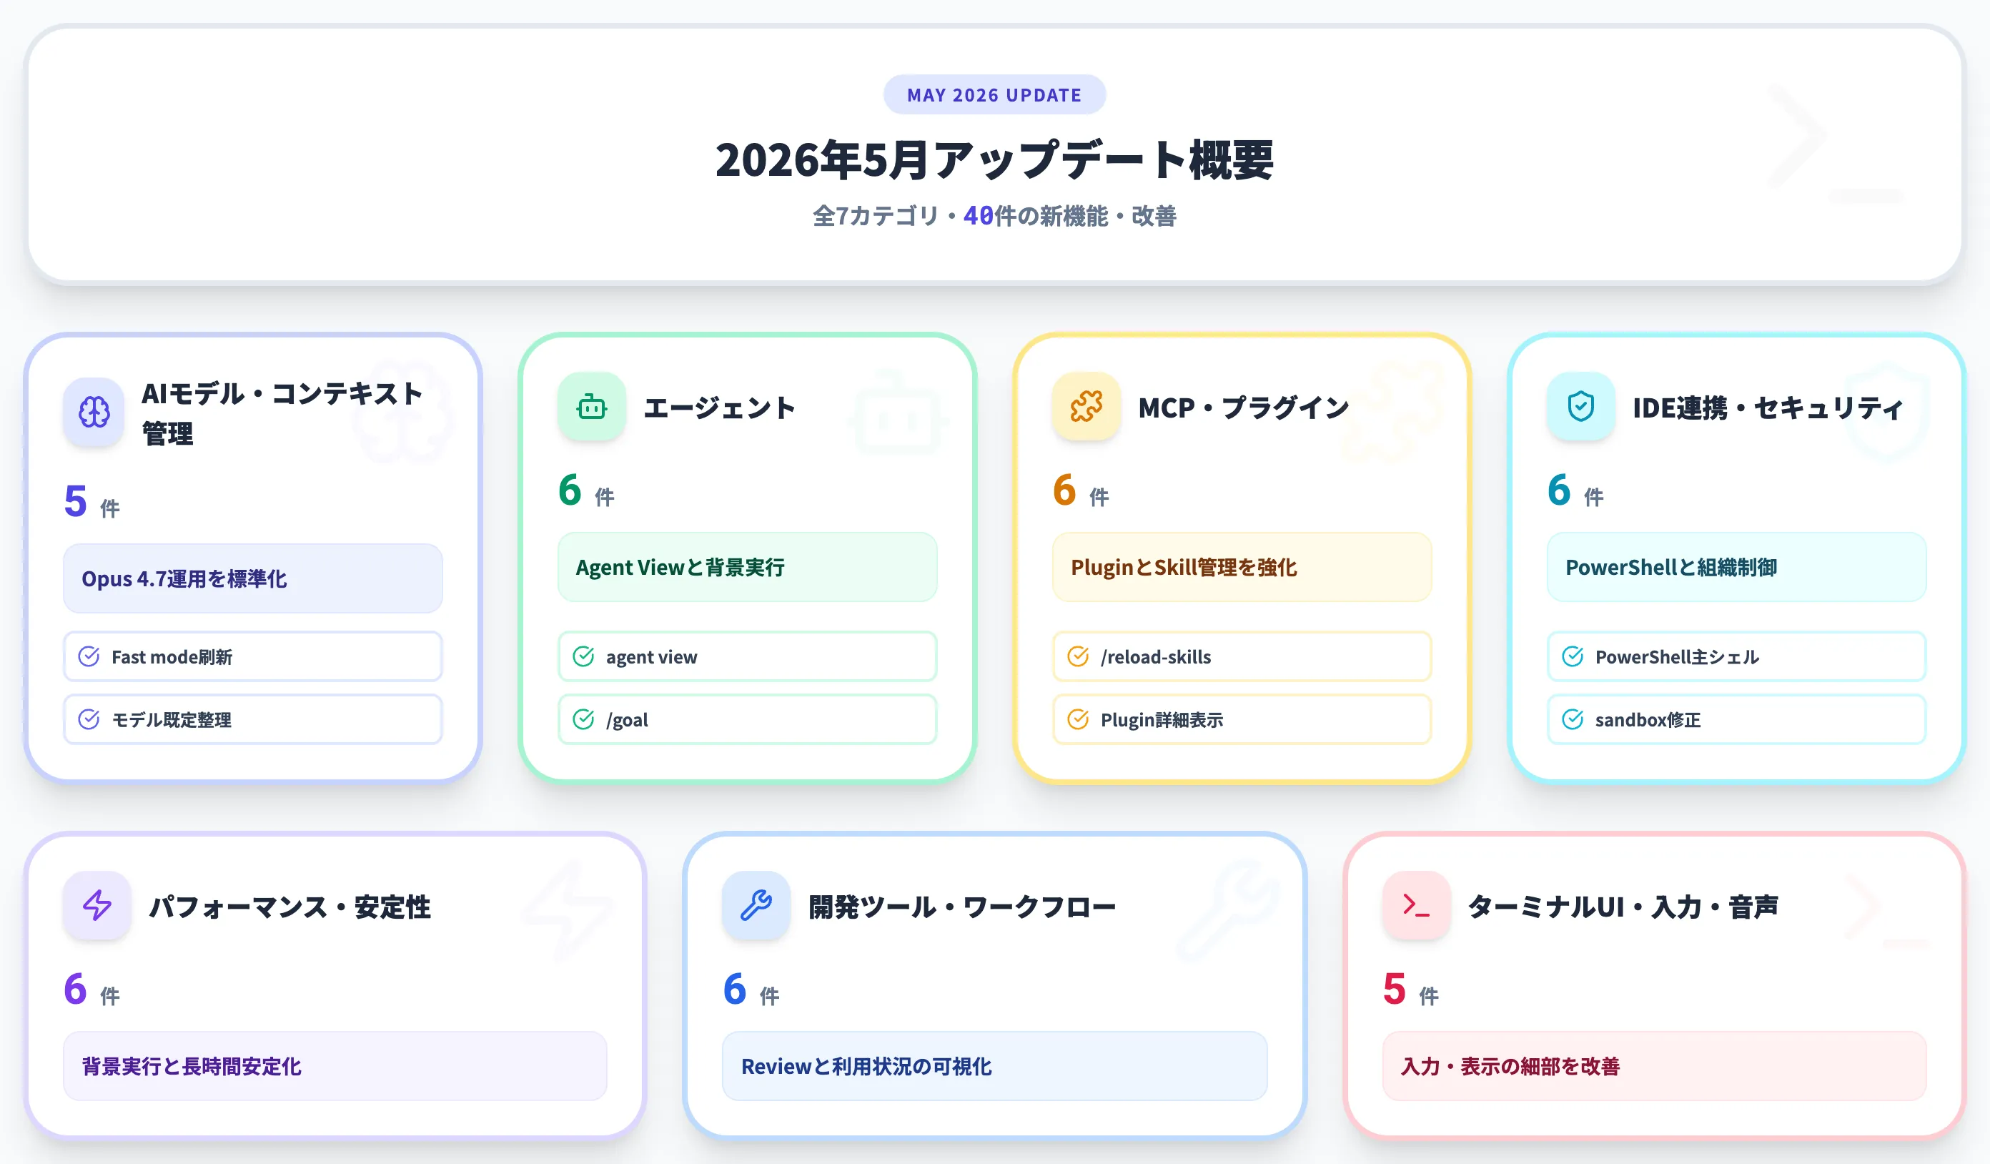Click the puzzle piece icon for MCP・プラグイン
Screen dimensions: 1990x1164
[1086, 408]
